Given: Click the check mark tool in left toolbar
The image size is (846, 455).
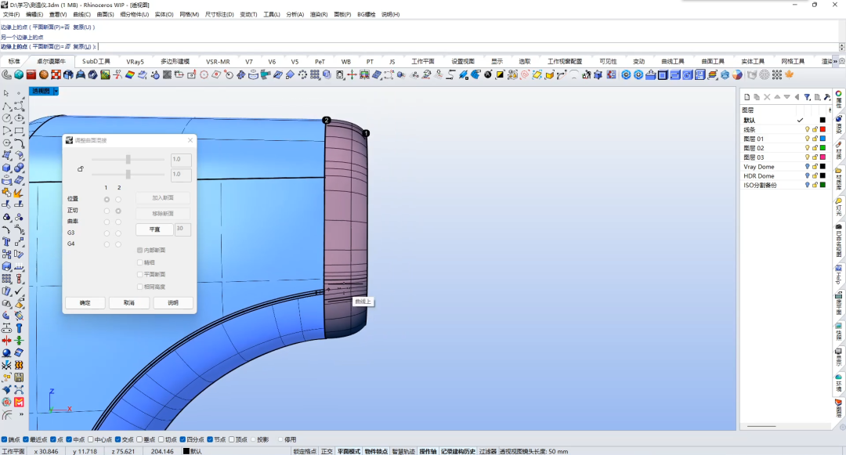Looking at the screenshot, I should click(19, 291).
